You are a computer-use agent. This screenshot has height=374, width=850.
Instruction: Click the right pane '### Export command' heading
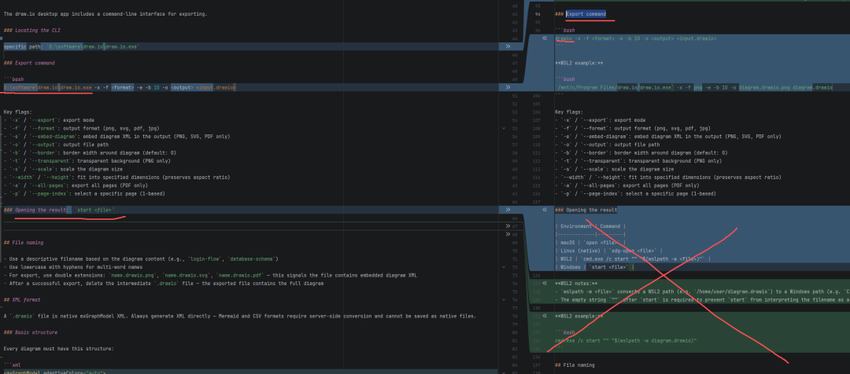coord(581,14)
